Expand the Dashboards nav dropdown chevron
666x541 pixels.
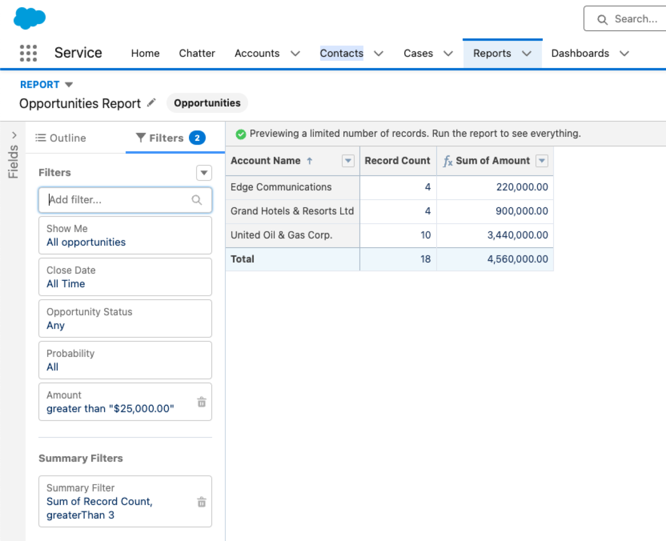tap(624, 54)
